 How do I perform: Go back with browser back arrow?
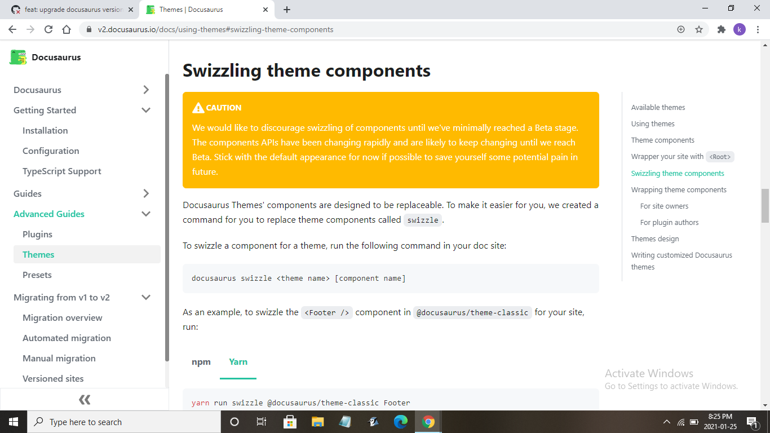[12, 29]
